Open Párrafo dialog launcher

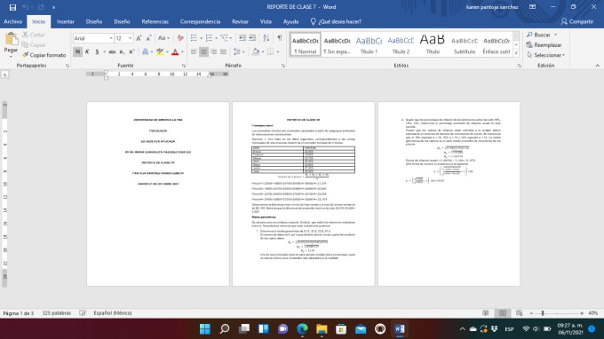[283, 66]
